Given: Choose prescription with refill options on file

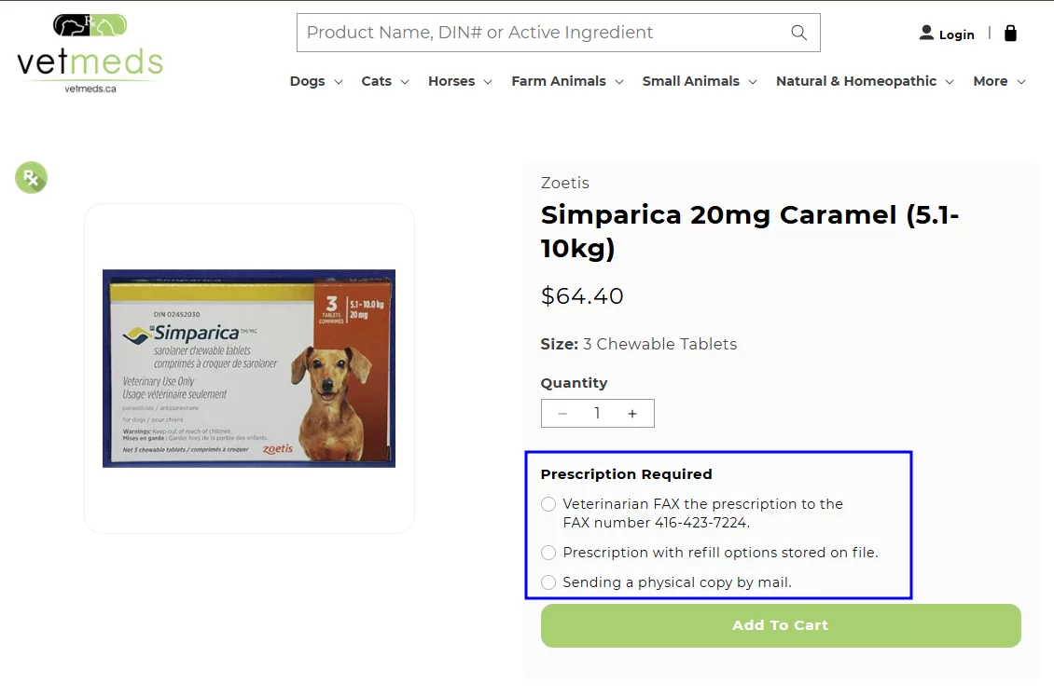Looking at the screenshot, I should pyautogui.click(x=548, y=552).
